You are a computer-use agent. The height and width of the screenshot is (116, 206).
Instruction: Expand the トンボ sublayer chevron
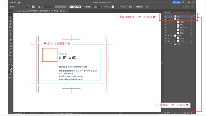point(174,41)
